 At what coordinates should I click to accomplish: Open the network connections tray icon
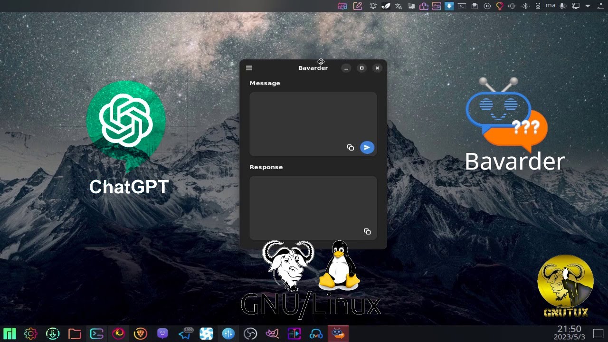576,6
